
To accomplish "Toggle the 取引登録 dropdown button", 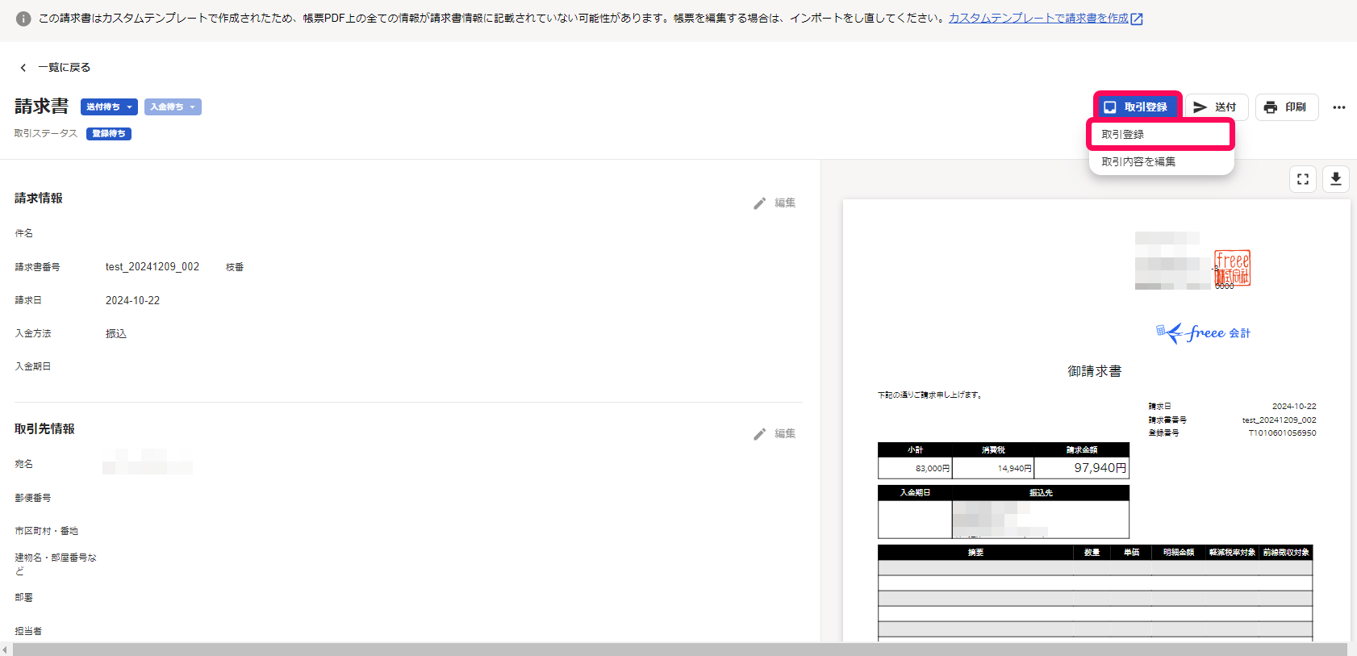I will tap(1137, 107).
